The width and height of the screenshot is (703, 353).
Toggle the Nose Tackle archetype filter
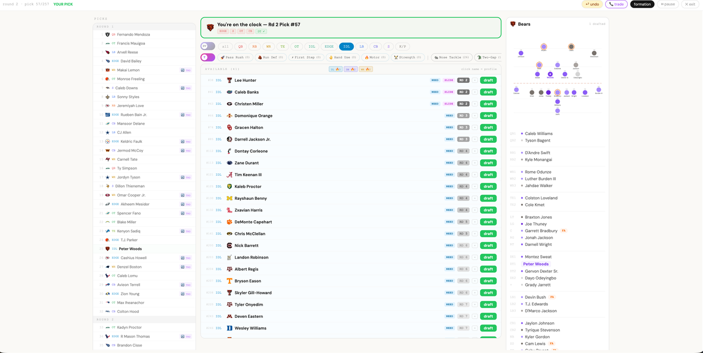tap(452, 57)
